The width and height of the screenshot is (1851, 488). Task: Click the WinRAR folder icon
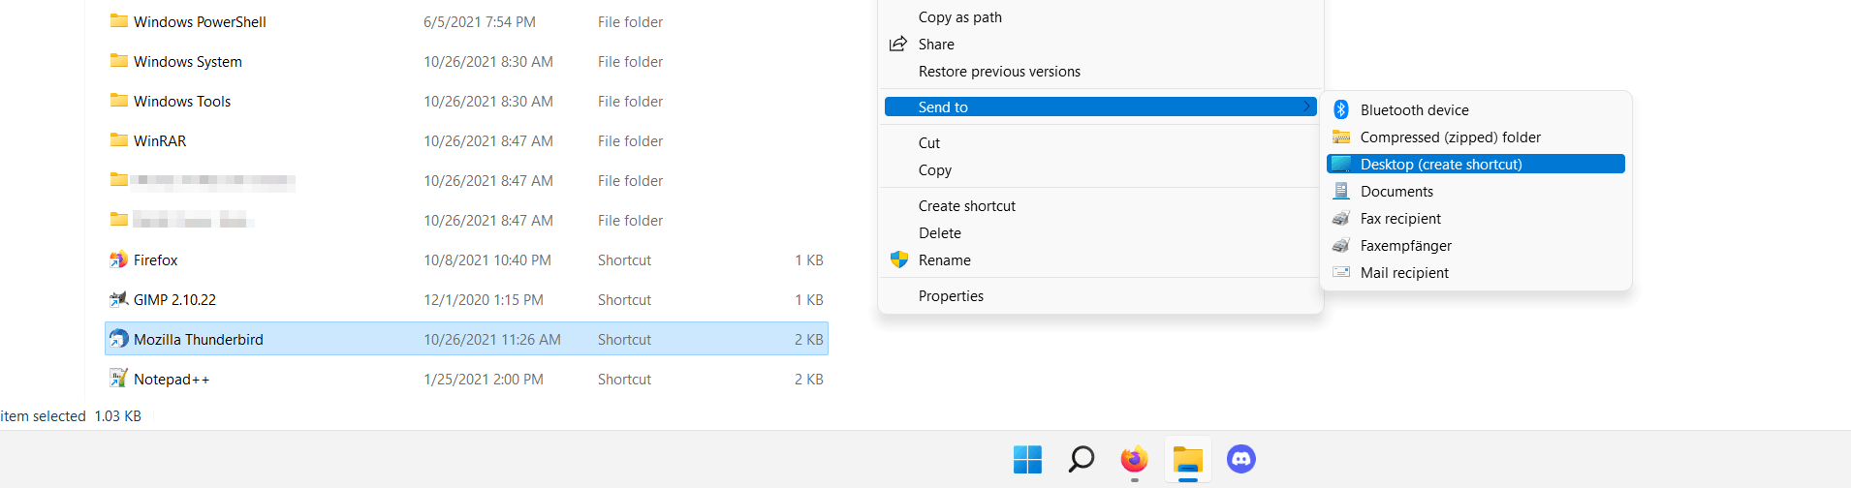[119, 139]
